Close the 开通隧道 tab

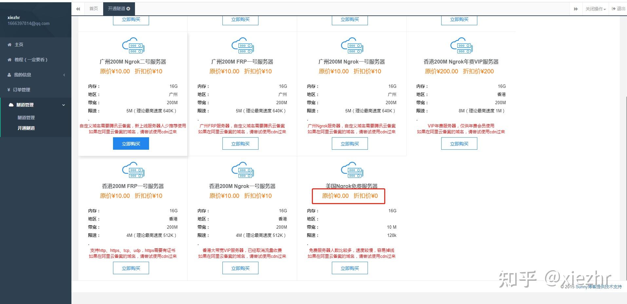(x=128, y=9)
